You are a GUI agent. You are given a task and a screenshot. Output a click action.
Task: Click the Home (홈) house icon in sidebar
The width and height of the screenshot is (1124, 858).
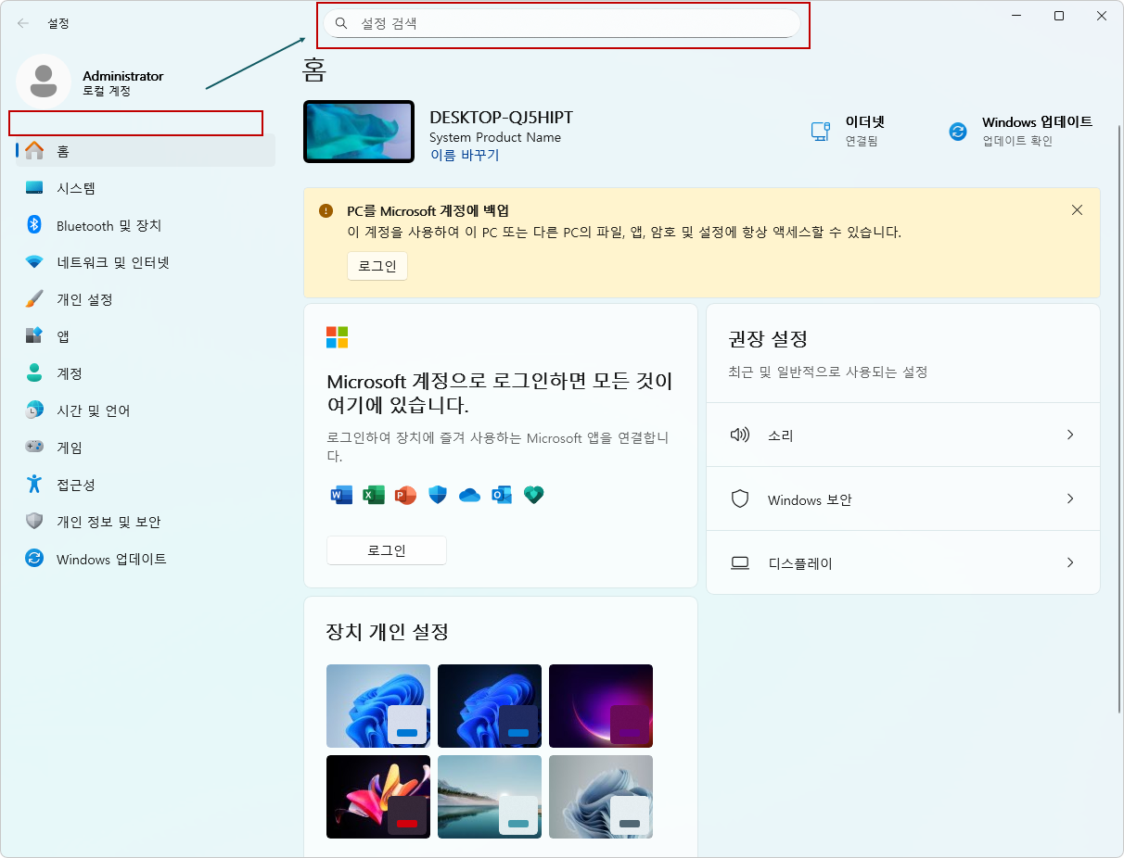34,150
